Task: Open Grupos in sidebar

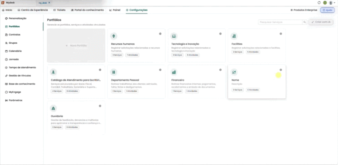Action: 11,43
